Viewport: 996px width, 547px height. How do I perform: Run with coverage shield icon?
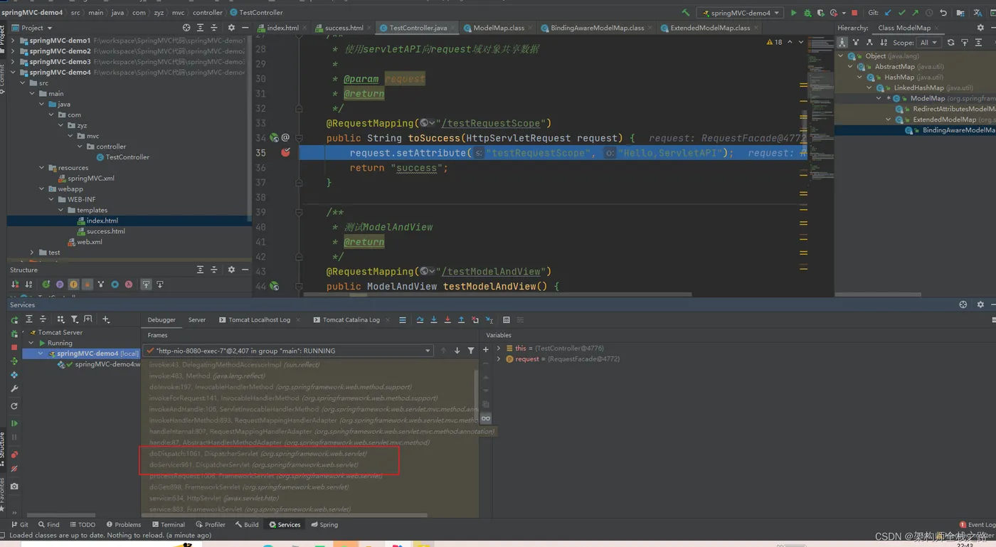(820, 13)
